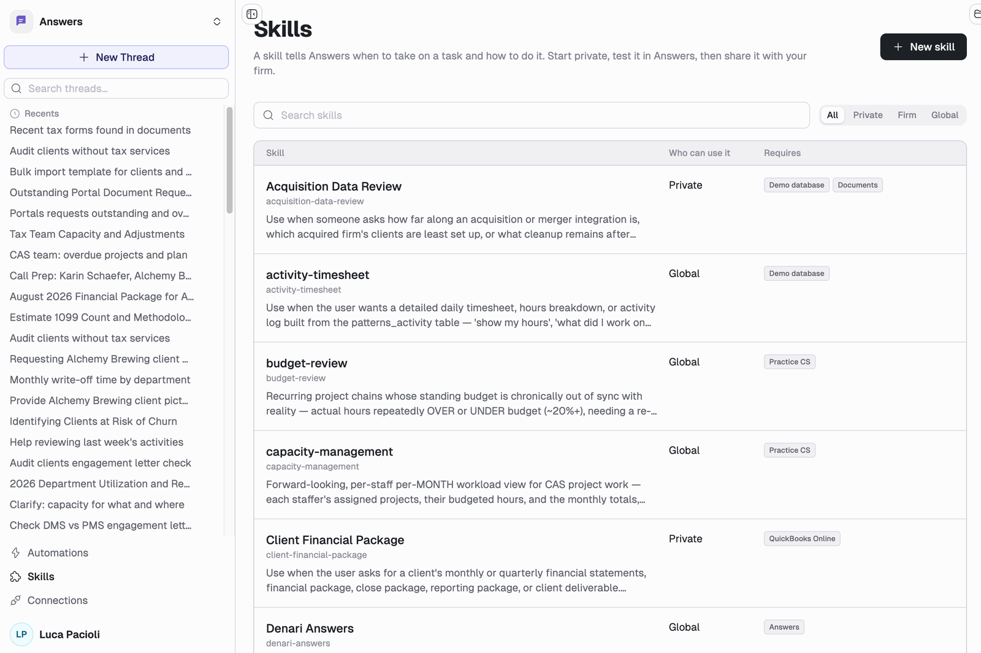Switch to the Global filter tab

945,115
